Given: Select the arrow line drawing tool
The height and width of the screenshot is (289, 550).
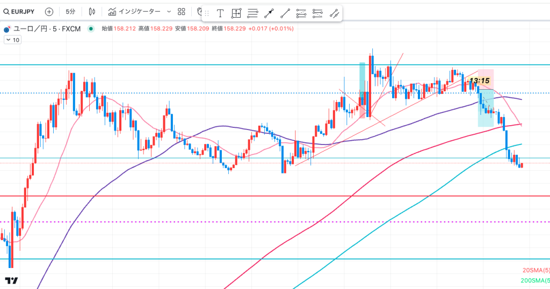Looking at the screenshot, I should click(269, 13).
